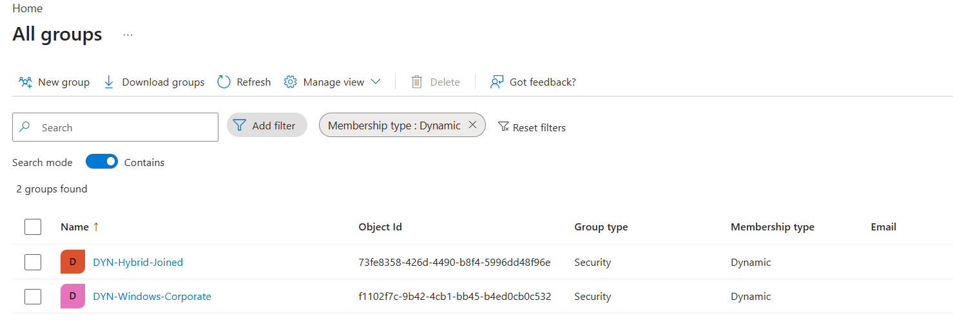
Task: Click the Reset filters label
Action: (539, 127)
